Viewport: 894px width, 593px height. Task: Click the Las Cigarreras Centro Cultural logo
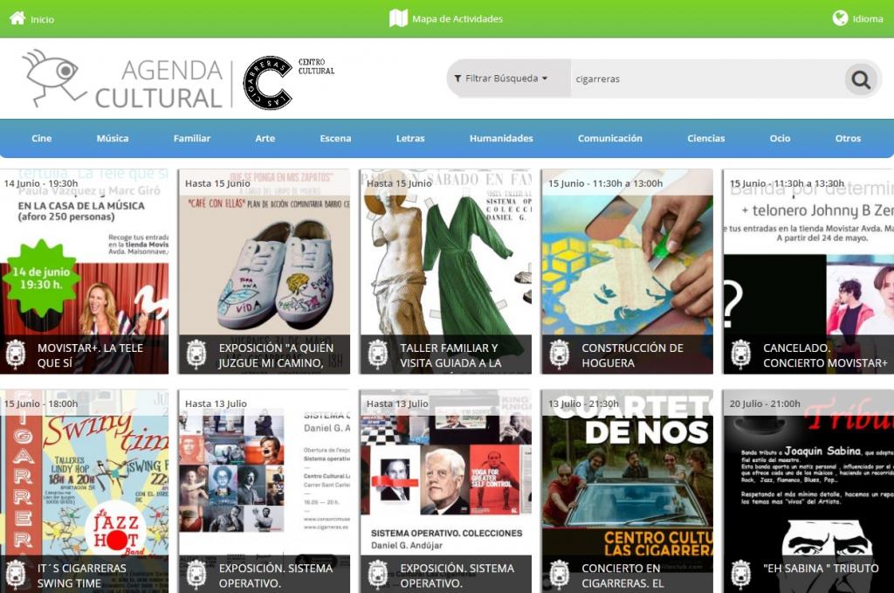[288, 83]
